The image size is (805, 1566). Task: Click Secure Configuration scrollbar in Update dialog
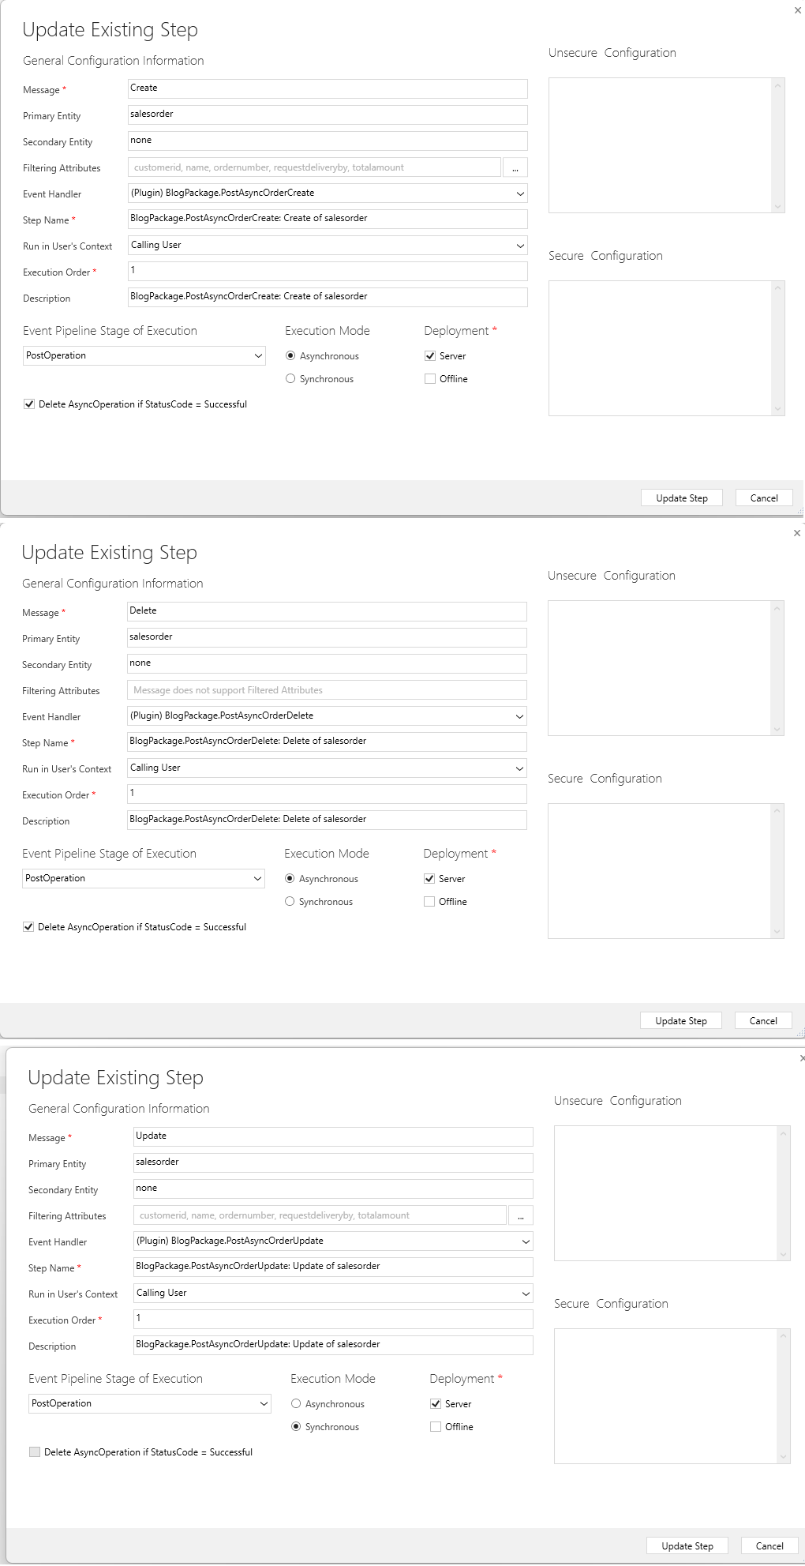click(784, 1396)
